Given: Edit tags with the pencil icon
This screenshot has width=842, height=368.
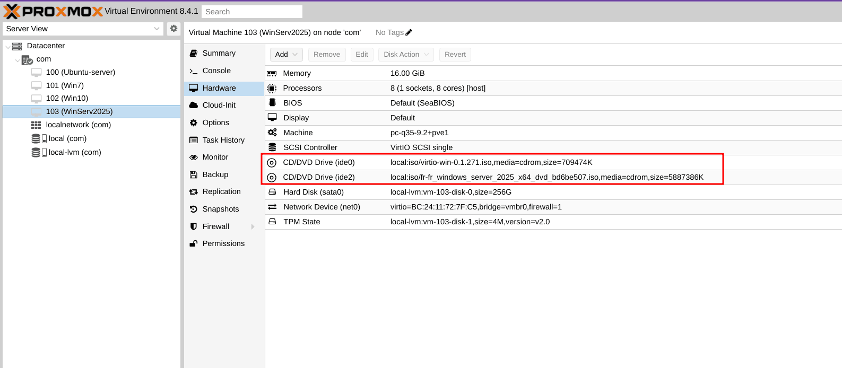Looking at the screenshot, I should tap(409, 32).
